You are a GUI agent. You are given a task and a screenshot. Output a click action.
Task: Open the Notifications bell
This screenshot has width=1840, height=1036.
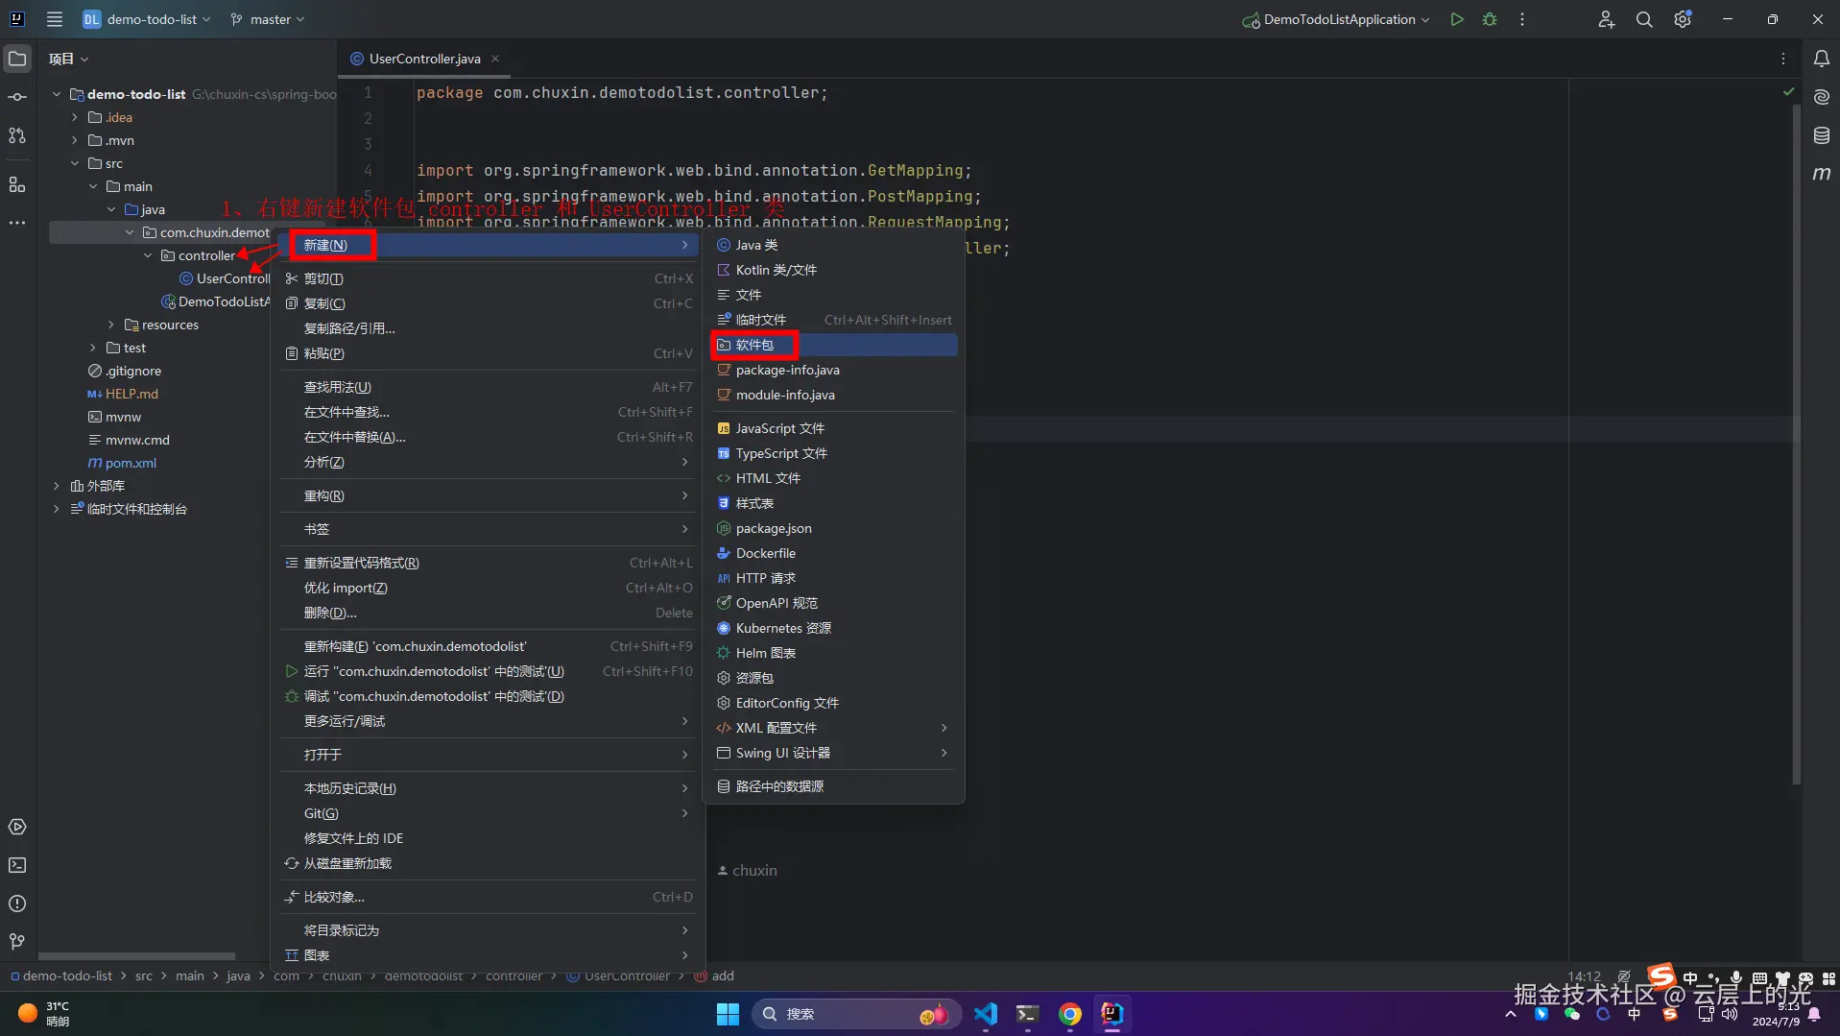[1822, 59]
